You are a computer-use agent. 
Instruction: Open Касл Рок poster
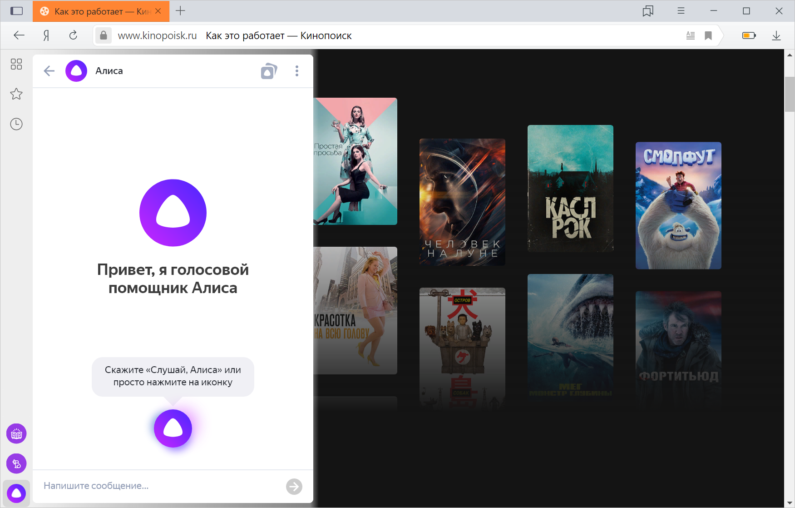coord(570,189)
